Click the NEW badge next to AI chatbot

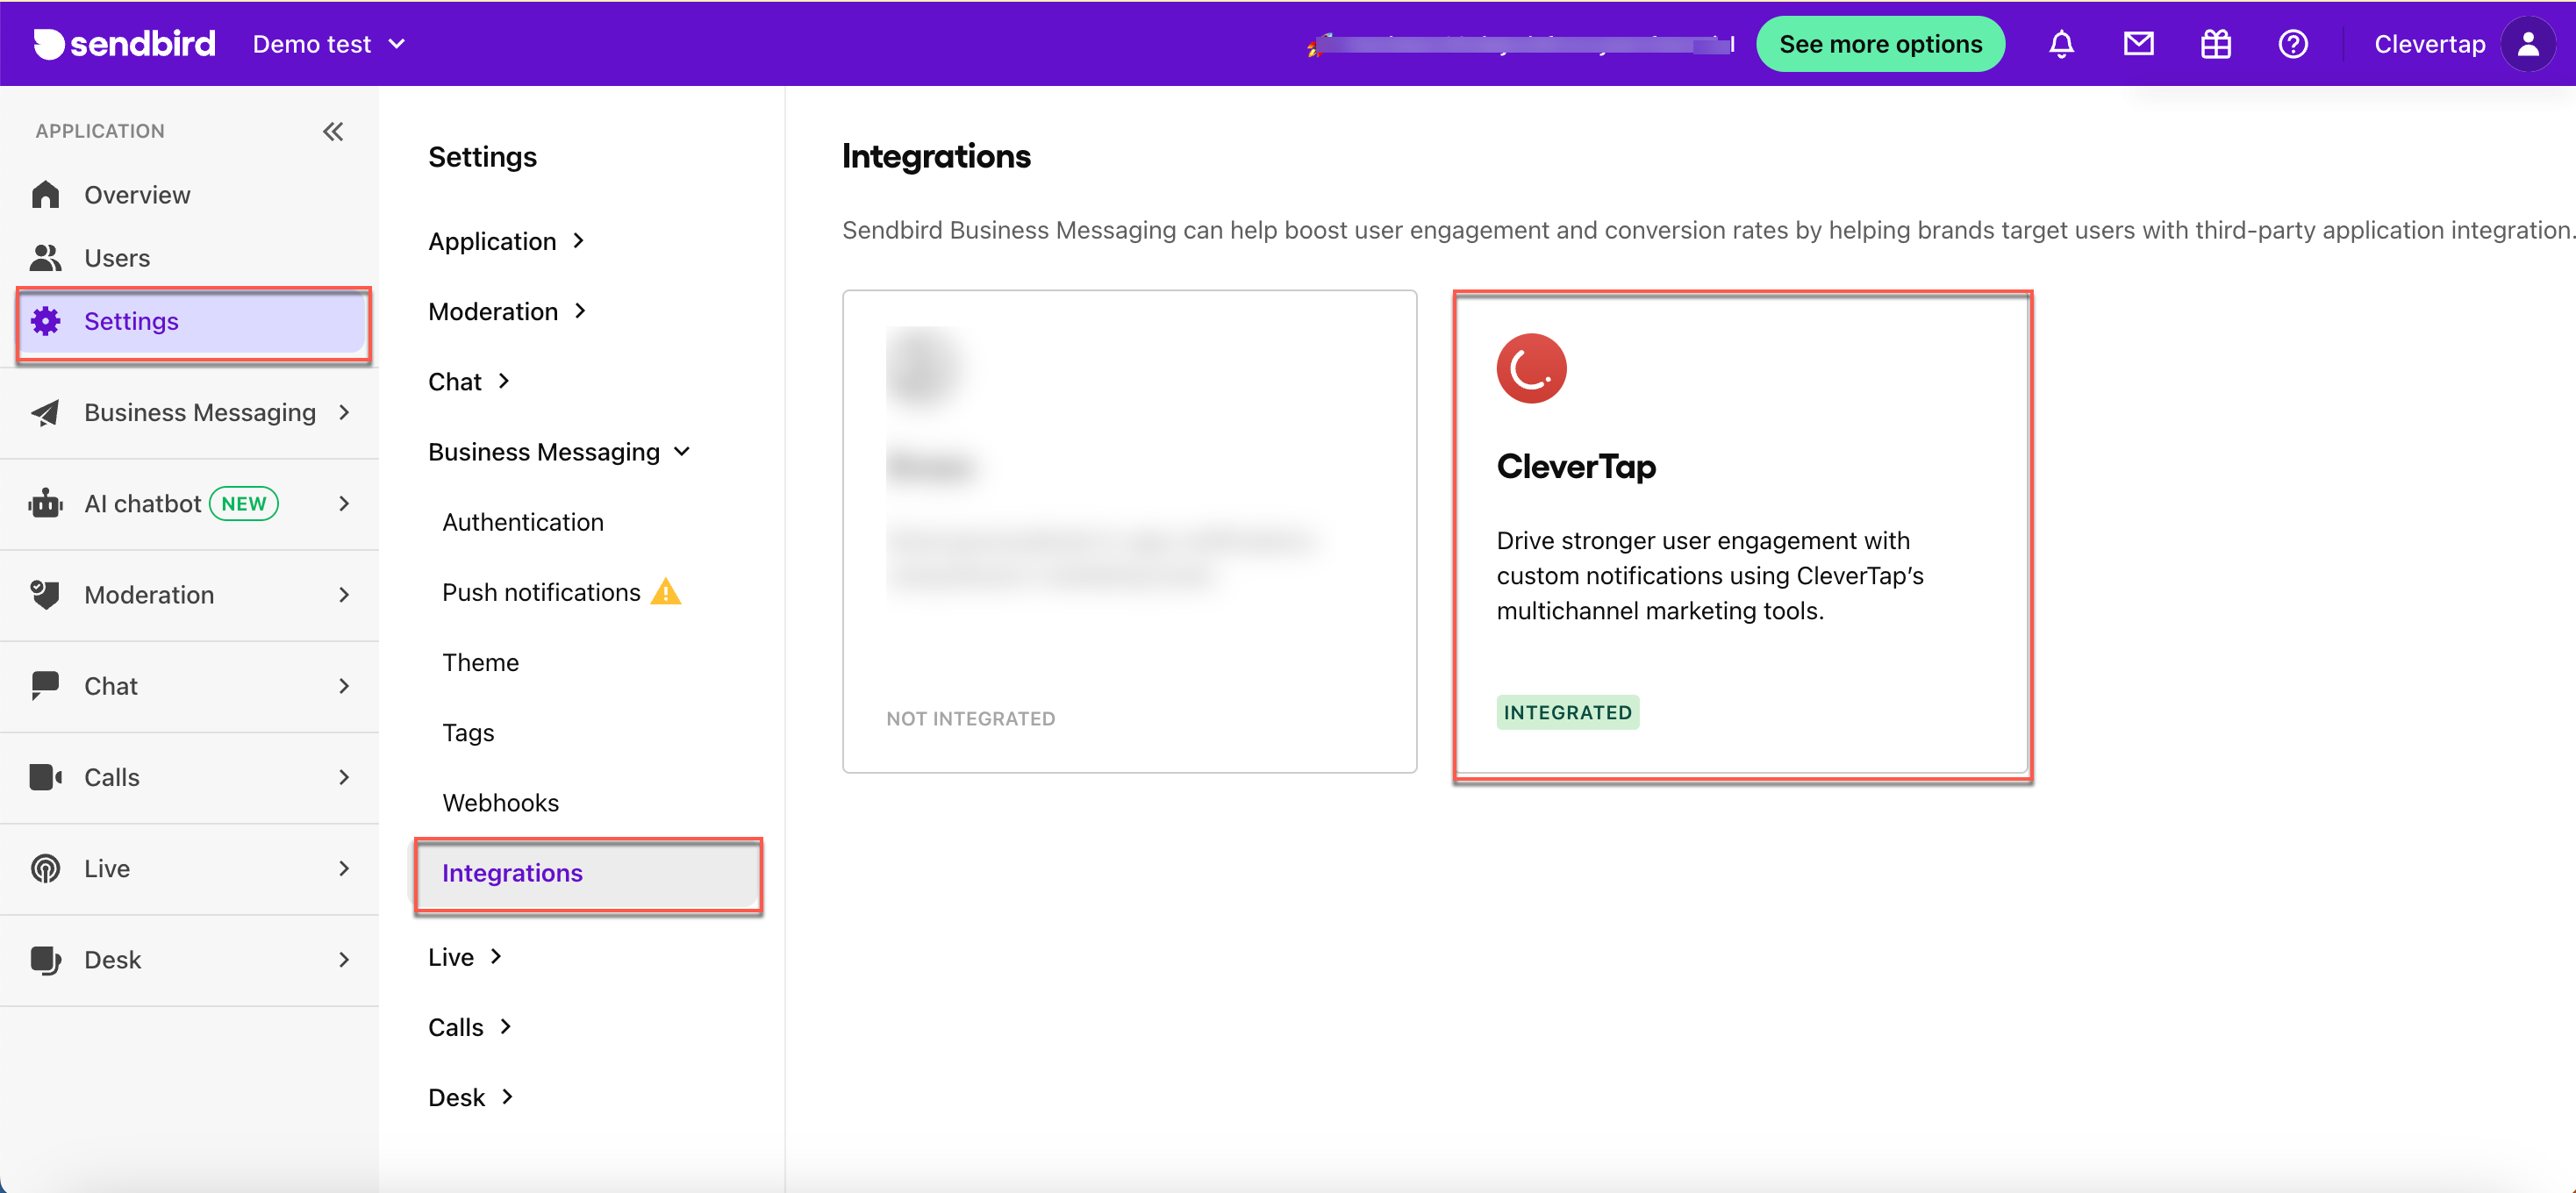point(244,503)
